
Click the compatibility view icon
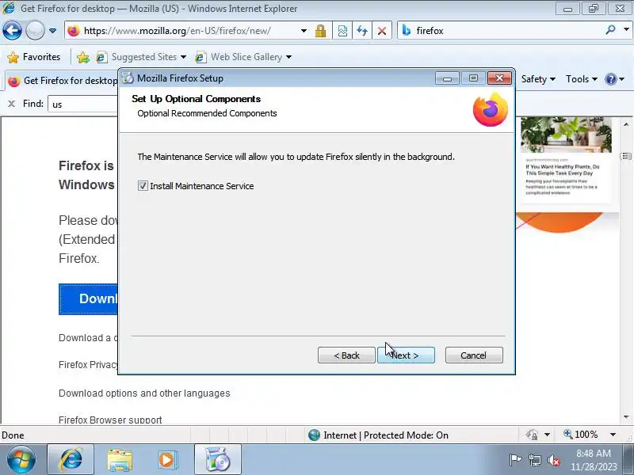tap(342, 31)
